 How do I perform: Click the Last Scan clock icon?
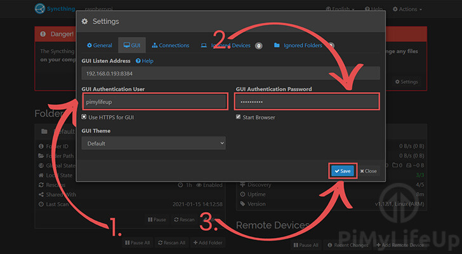click(41, 204)
